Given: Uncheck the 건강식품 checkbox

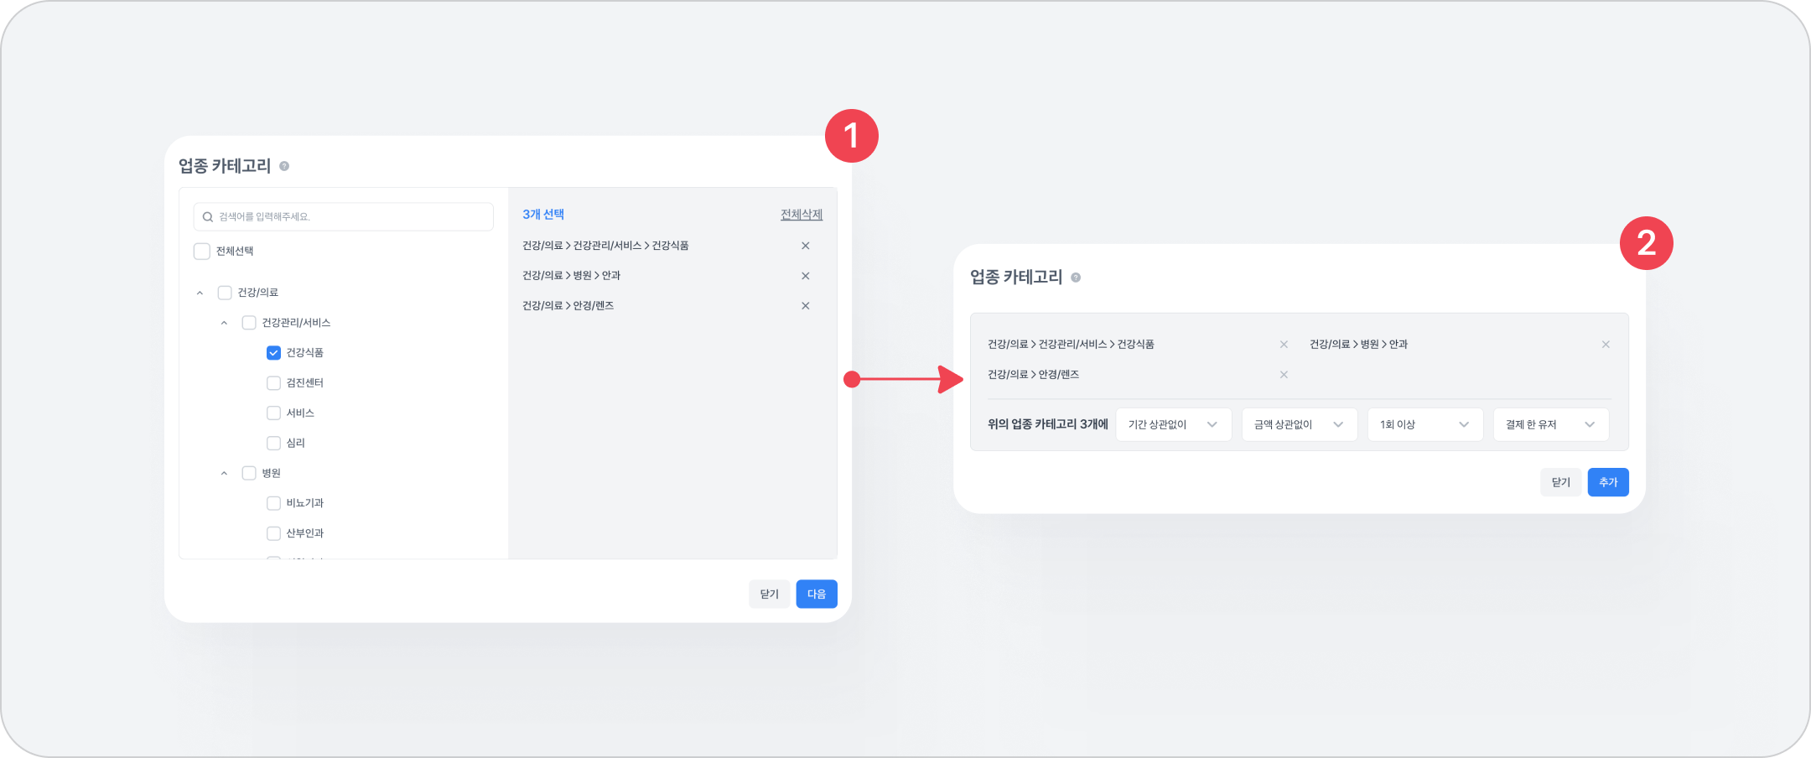Looking at the screenshot, I should point(273,353).
